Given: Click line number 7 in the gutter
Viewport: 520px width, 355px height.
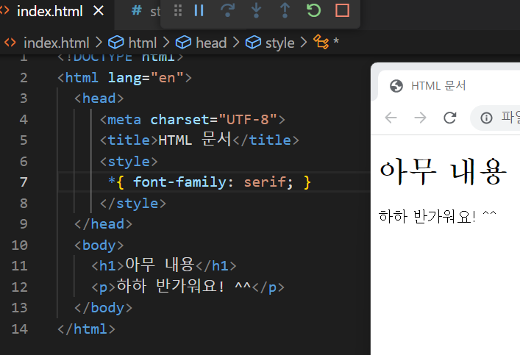Looking at the screenshot, I should [x=24, y=182].
